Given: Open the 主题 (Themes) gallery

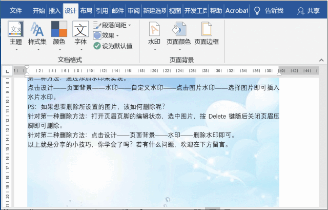Looking at the screenshot, I should pos(16,35).
